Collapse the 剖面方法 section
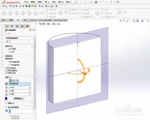This screenshot has height=120, width=150. 32,46
